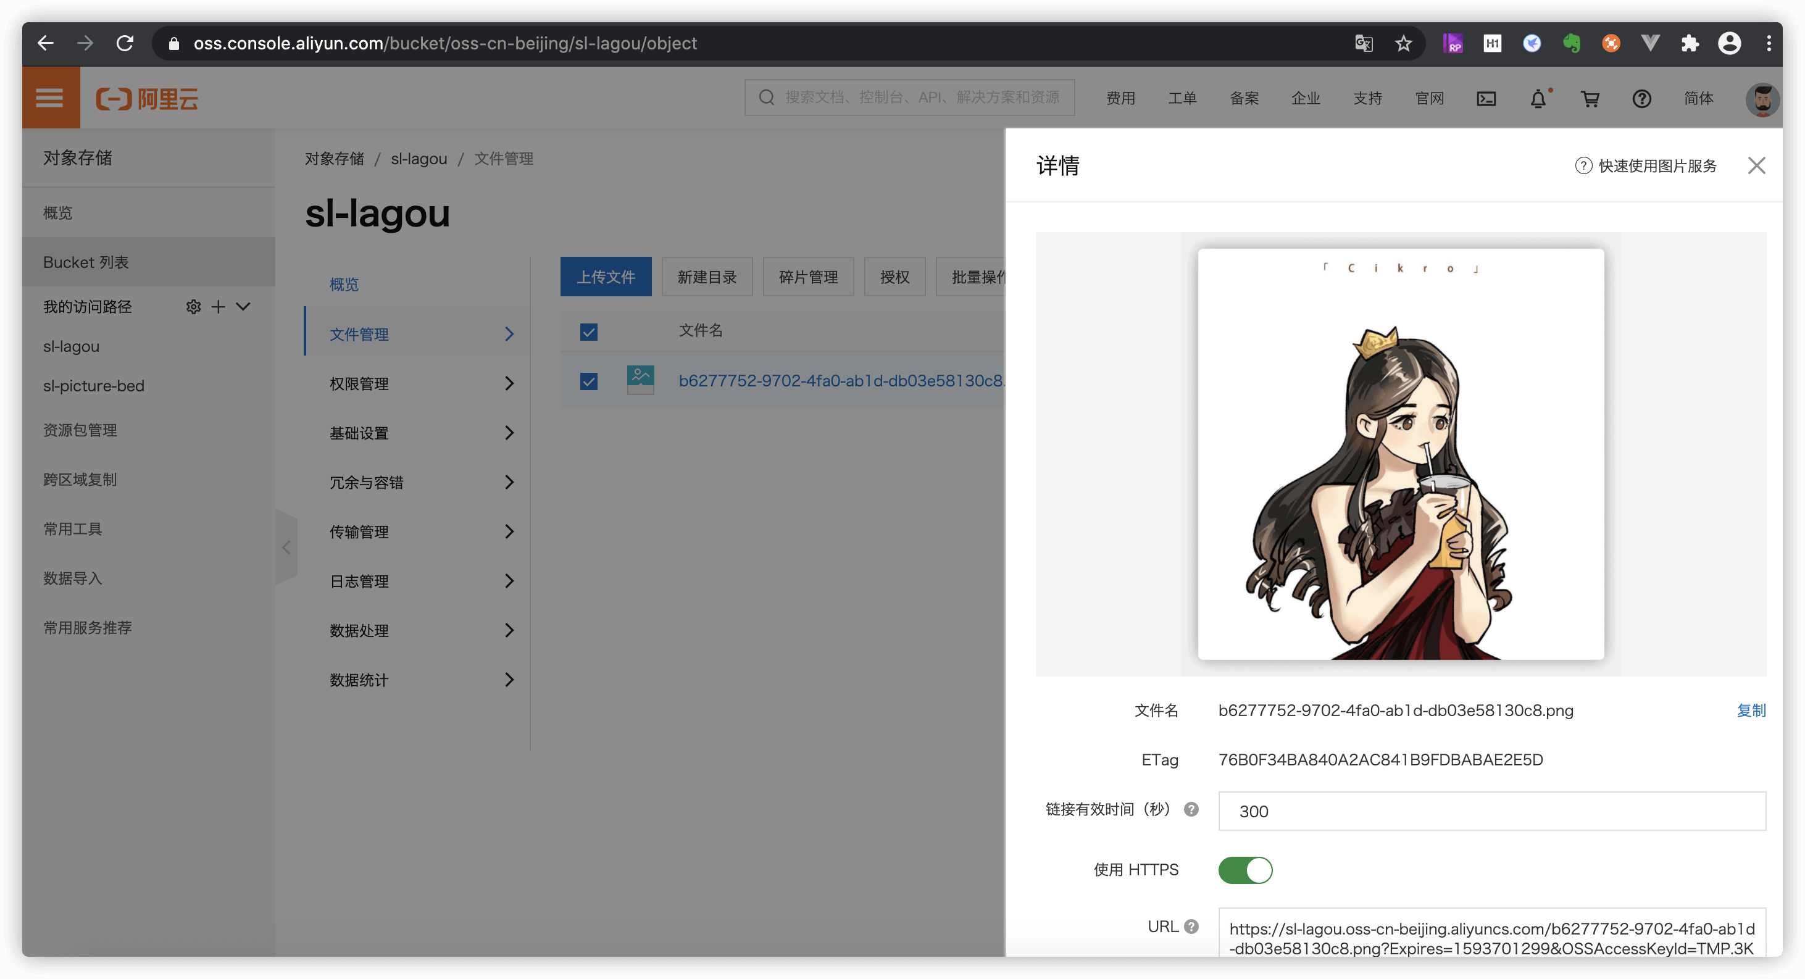Viewport: 1805px width, 979px height.
Task: Open the Chrome profile icon
Action: (1729, 43)
